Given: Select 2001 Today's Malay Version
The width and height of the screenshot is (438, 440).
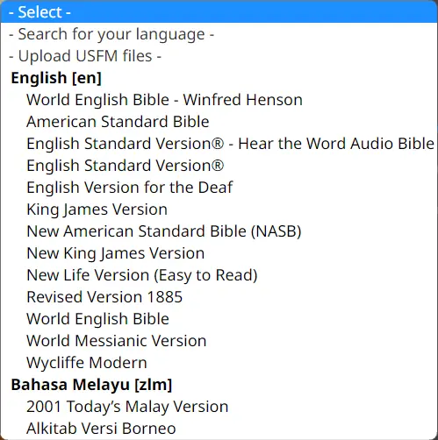Looking at the screenshot, I should click(219, 407).
